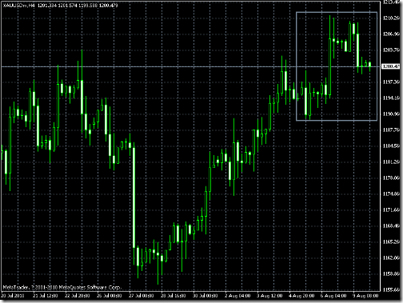
Task: Click the XAUUSDm,H4 chart symbol label
Action: [18, 5]
